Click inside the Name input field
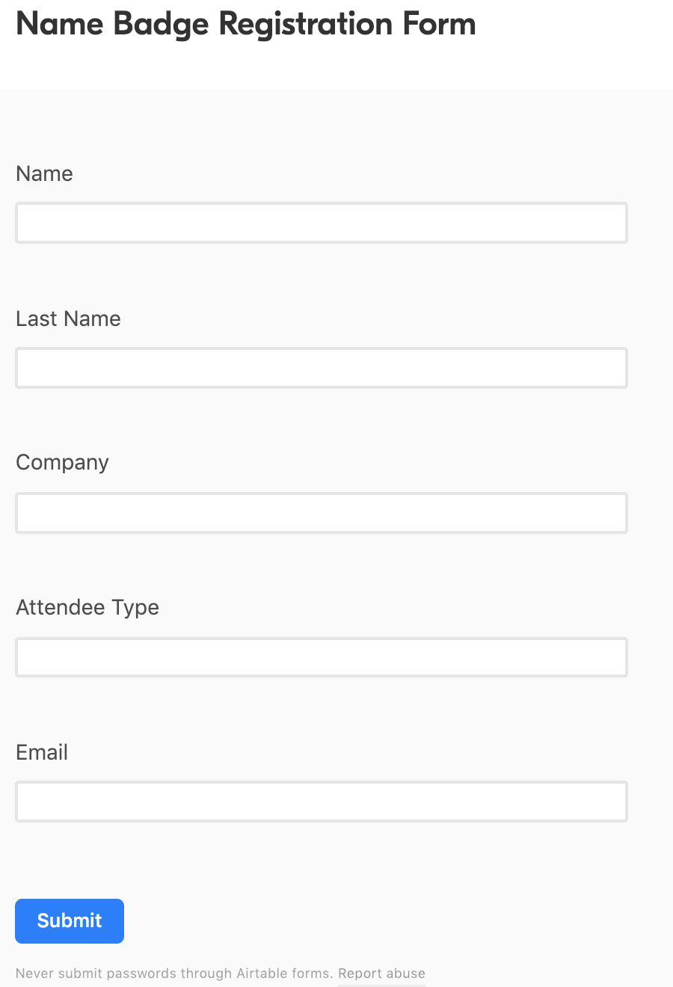The height and width of the screenshot is (987, 673). click(x=320, y=222)
